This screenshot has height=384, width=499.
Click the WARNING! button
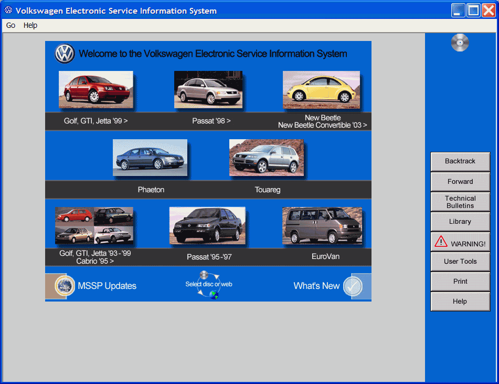(x=460, y=242)
